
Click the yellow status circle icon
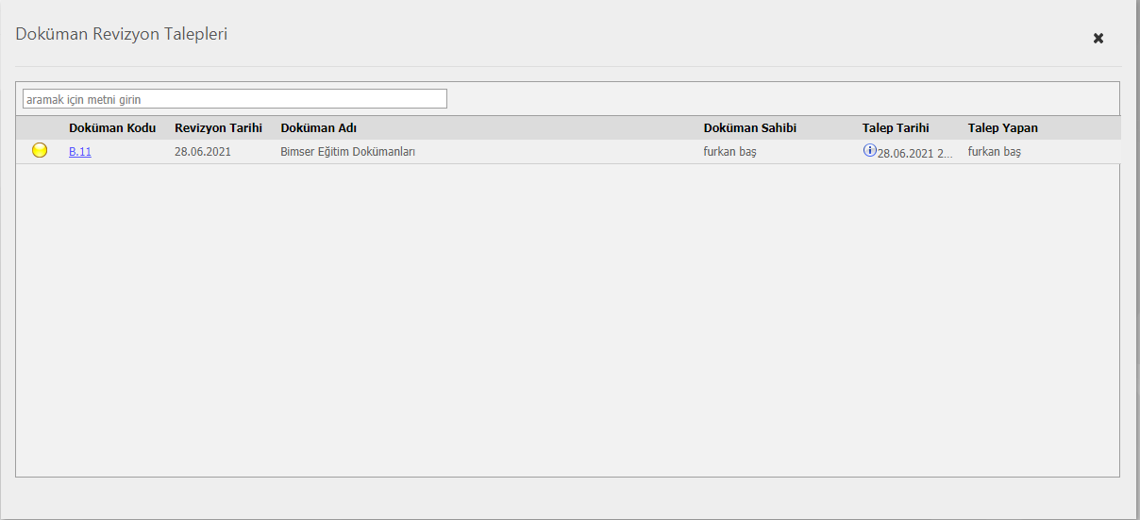point(40,151)
